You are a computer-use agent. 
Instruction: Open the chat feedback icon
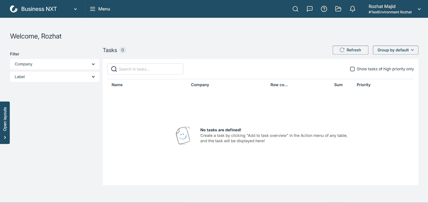(x=309, y=9)
